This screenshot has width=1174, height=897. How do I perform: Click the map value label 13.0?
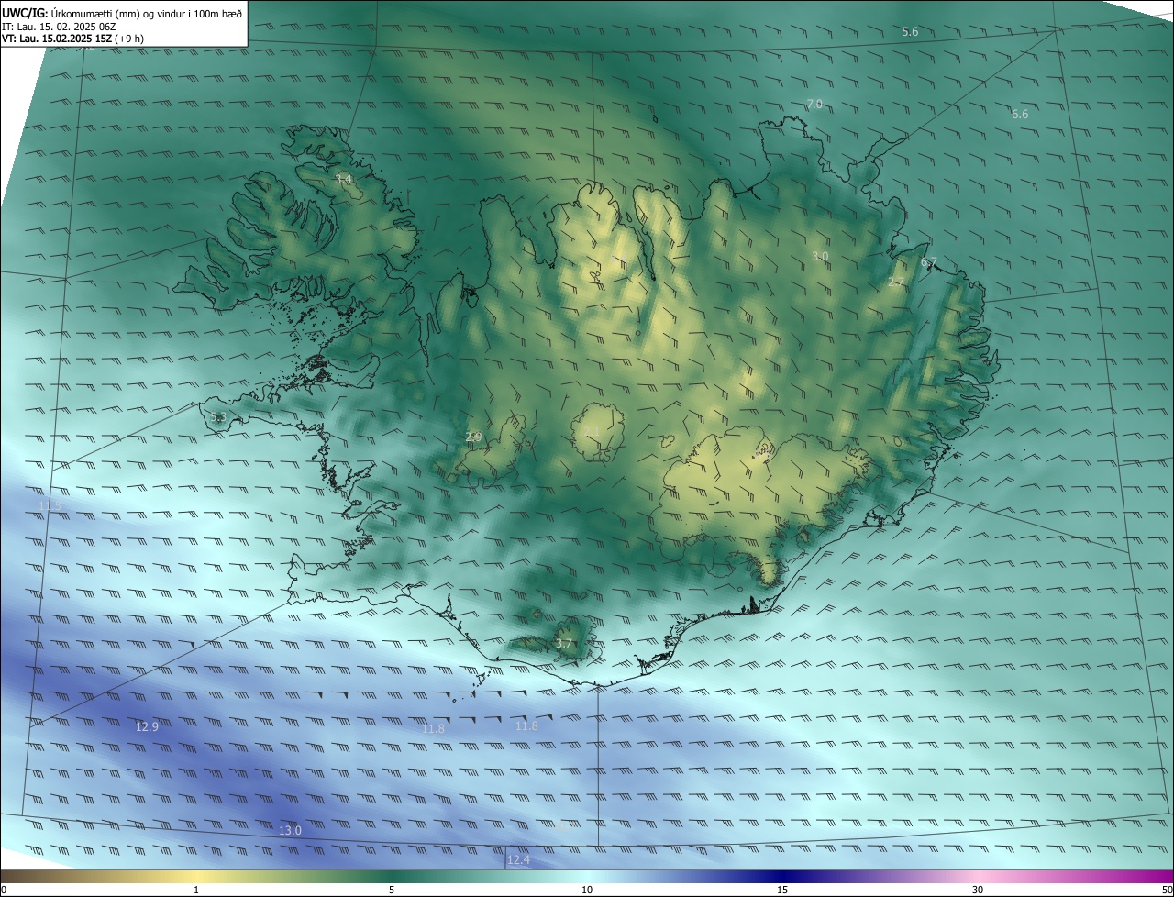coord(290,831)
